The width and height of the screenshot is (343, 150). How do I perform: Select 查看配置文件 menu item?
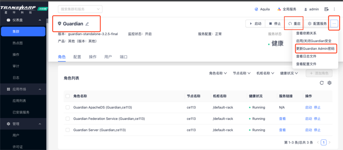pyautogui.click(x=315, y=64)
